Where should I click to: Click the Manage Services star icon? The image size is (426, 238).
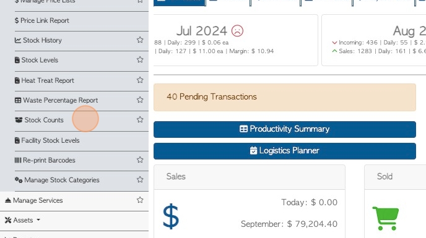140,200
